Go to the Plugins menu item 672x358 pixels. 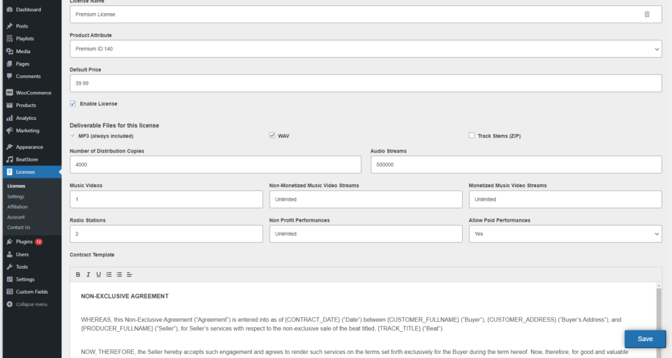(x=24, y=242)
